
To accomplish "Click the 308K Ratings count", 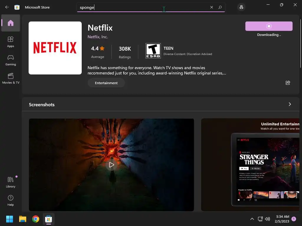I will click(125, 52).
